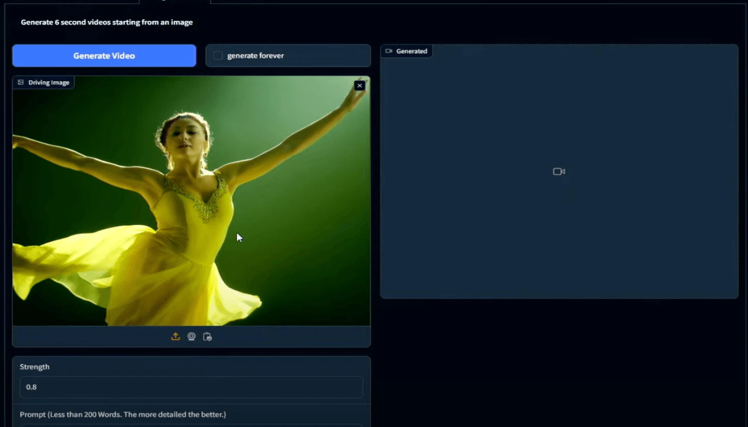Remove the driving image with the X button
Viewport: 748px width, 427px height.
359,85
